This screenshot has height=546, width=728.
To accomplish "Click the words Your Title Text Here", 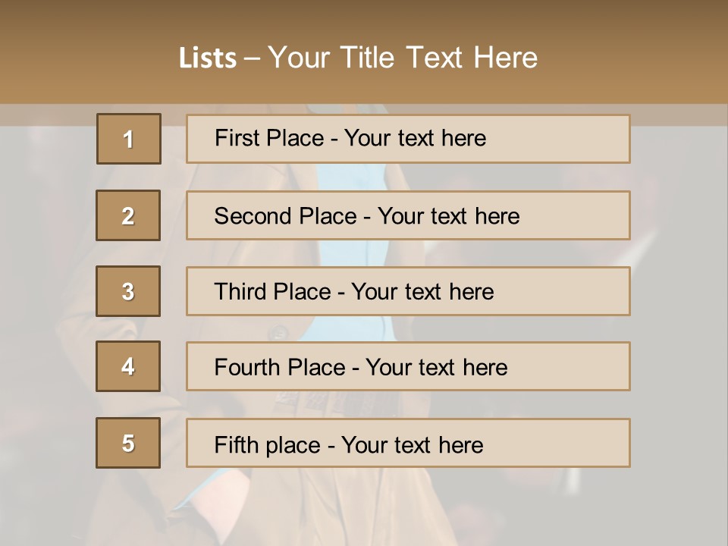I will [403, 58].
